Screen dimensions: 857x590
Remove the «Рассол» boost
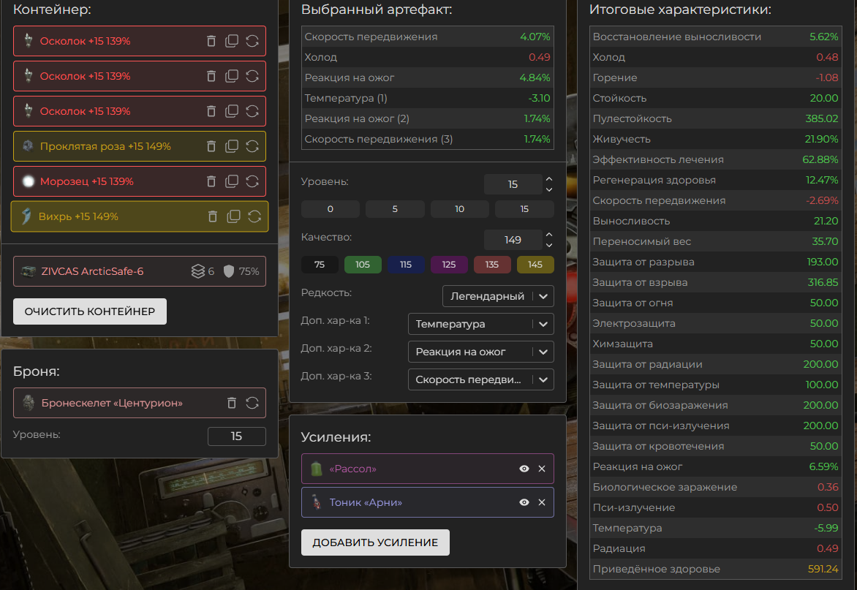pos(542,469)
